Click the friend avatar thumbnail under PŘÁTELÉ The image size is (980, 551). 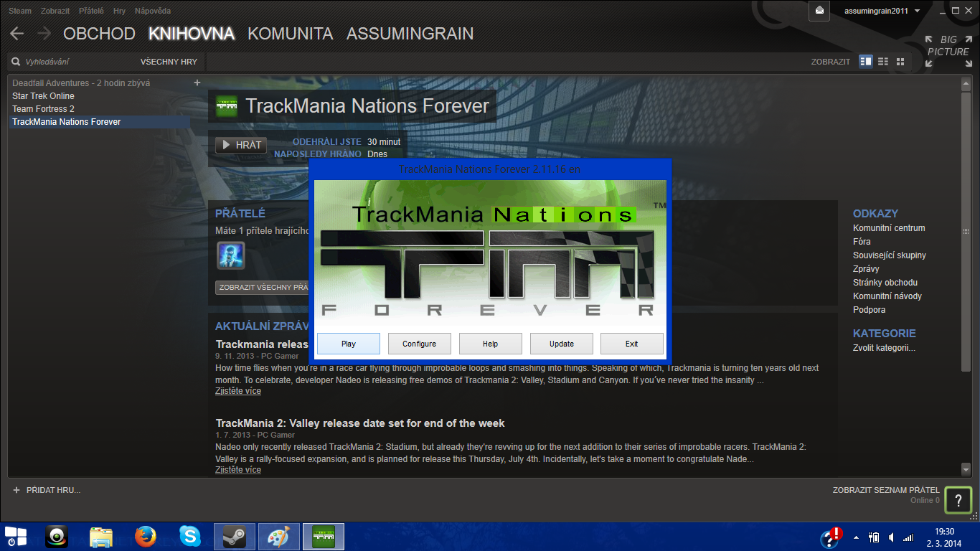[231, 255]
